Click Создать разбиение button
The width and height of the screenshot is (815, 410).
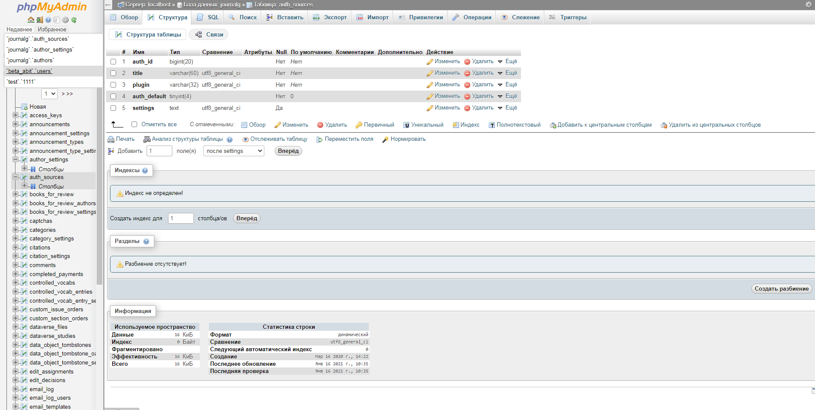781,289
